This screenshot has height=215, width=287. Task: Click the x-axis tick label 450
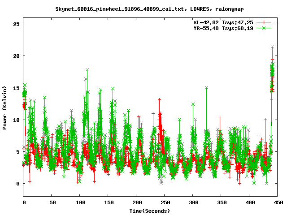tap(278, 202)
